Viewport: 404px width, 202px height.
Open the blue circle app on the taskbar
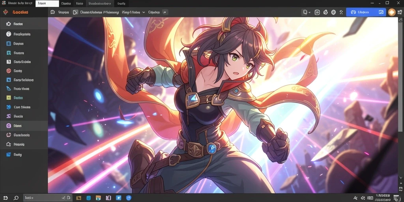pyautogui.click(x=129, y=198)
